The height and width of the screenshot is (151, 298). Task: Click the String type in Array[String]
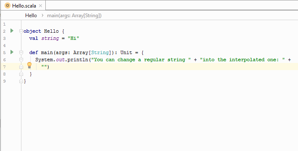click(x=100, y=52)
